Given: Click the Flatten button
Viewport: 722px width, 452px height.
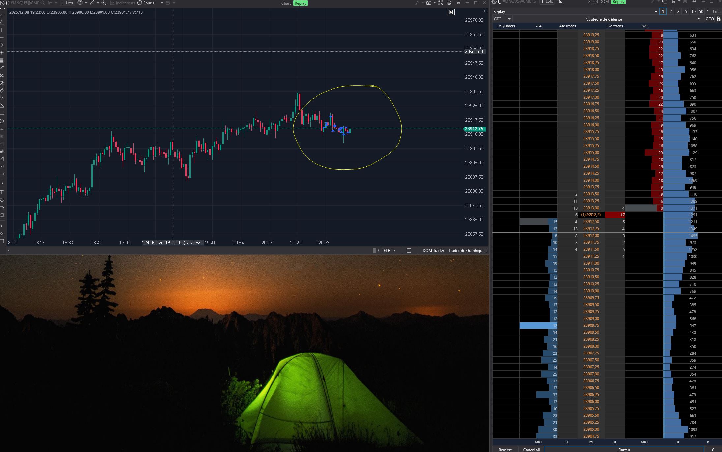Looking at the screenshot, I should [x=624, y=449].
